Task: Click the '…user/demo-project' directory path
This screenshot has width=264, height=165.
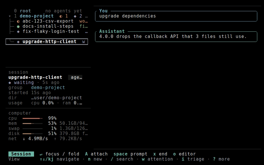Action: [x=57, y=98]
